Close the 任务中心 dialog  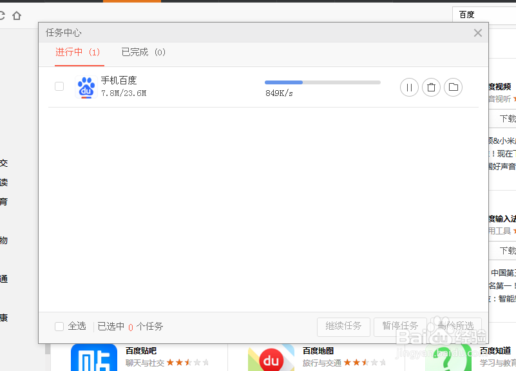478,33
